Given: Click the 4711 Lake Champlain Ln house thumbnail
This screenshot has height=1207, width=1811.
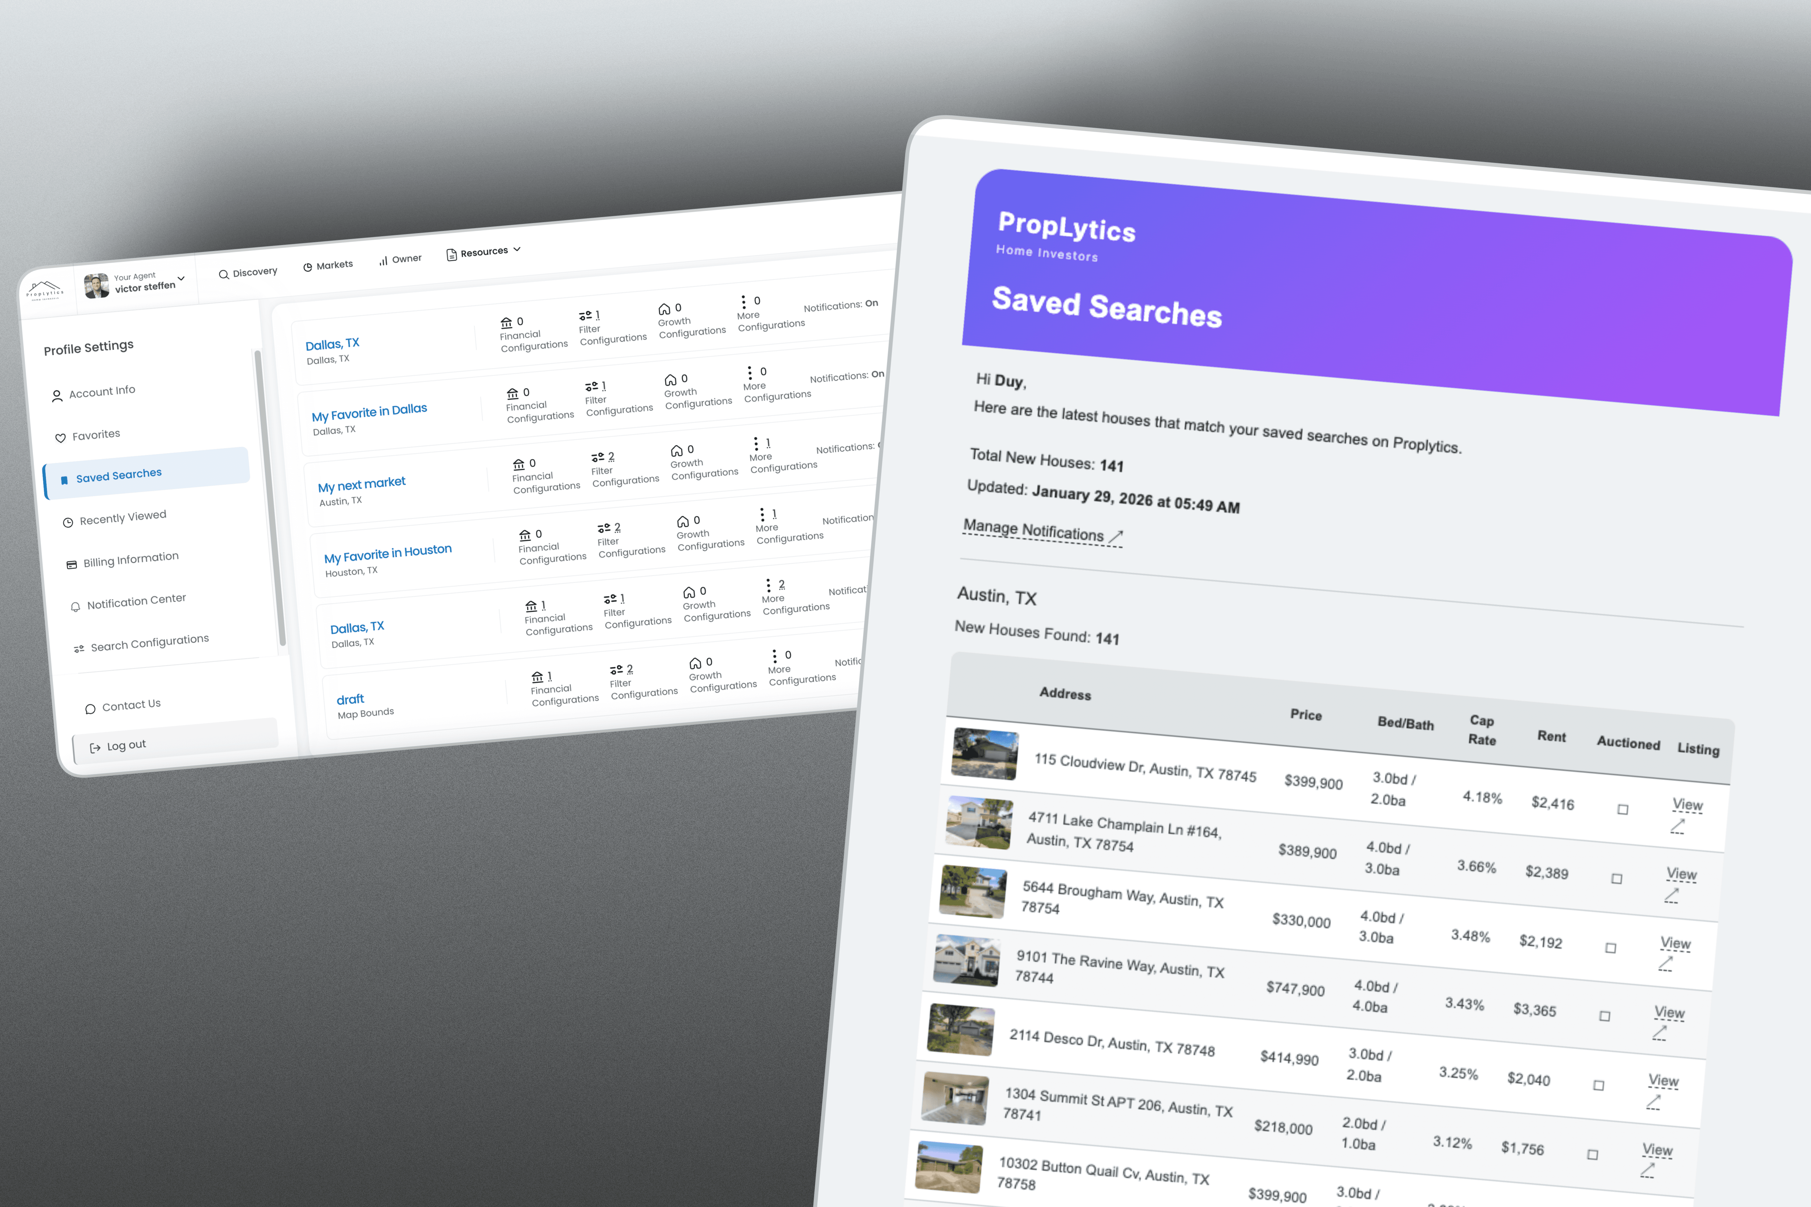Looking at the screenshot, I should (979, 823).
